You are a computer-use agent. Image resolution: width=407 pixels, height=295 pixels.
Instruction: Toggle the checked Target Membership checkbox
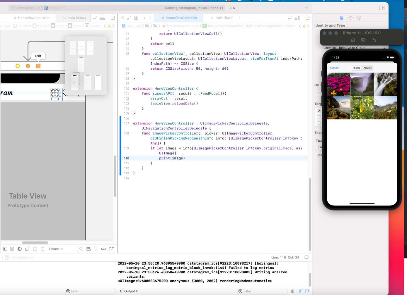click(x=319, y=111)
